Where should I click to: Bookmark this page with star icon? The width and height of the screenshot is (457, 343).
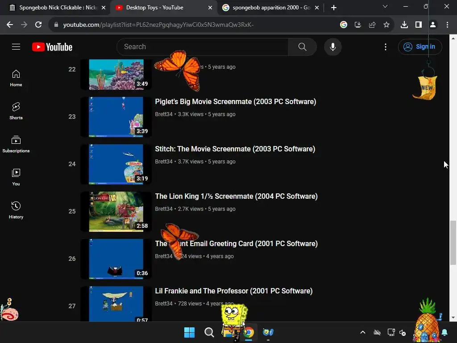[386, 25]
